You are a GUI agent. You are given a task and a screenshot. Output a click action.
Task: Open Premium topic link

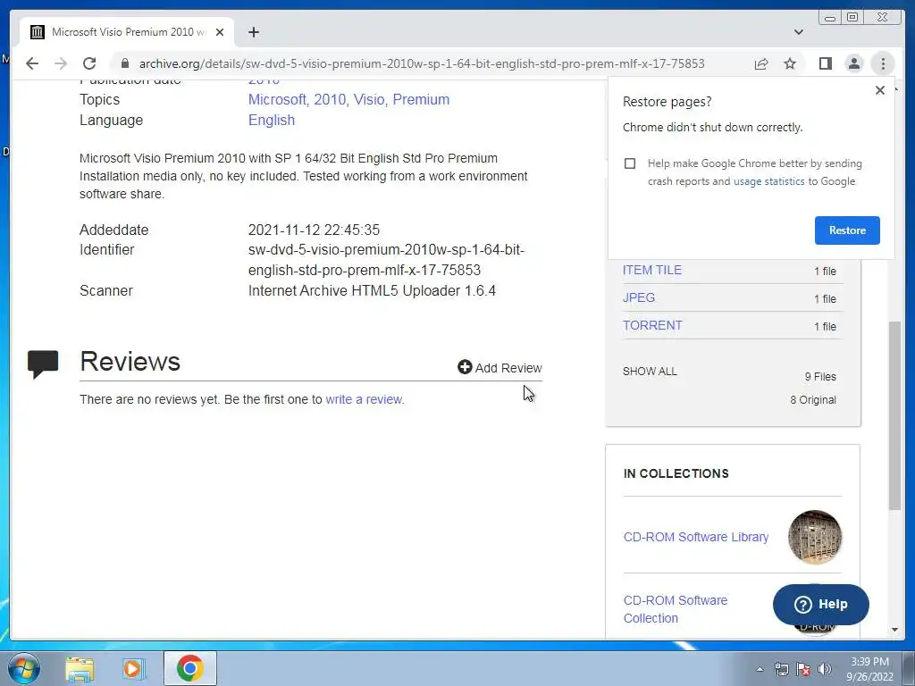pos(421,100)
